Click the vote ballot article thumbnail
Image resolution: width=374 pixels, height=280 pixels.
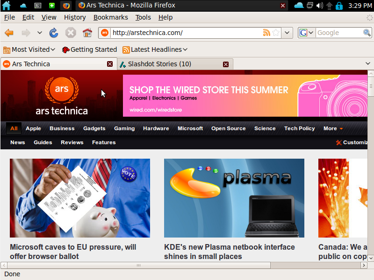tap(80, 198)
